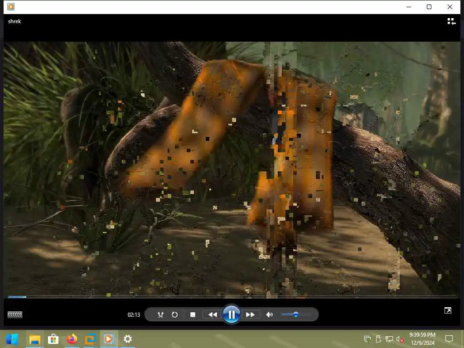The width and height of the screenshot is (464, 348).
Task: Fast forward with the next button
Action: [250, 314]
